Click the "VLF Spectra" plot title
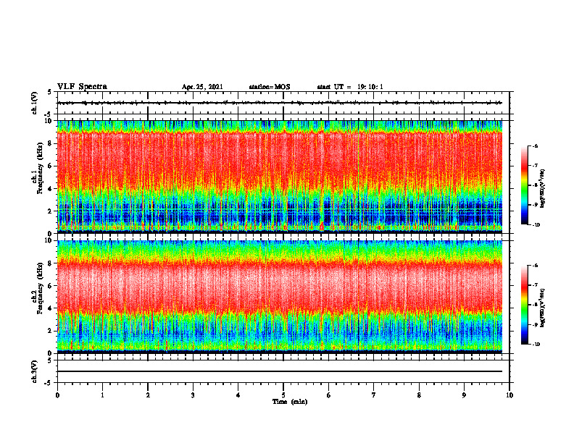 pyautogui.click(x=82, y=87)
